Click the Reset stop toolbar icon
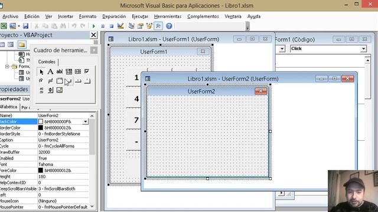Viewport: 378px width, 212px height. [112, 26]
